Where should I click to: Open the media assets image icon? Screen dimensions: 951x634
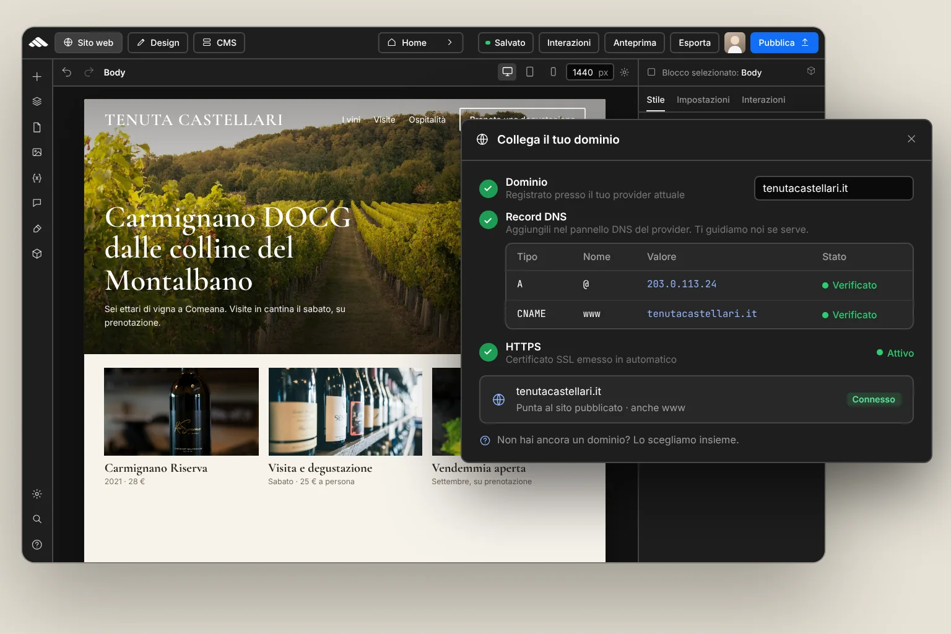click(37, 152)
